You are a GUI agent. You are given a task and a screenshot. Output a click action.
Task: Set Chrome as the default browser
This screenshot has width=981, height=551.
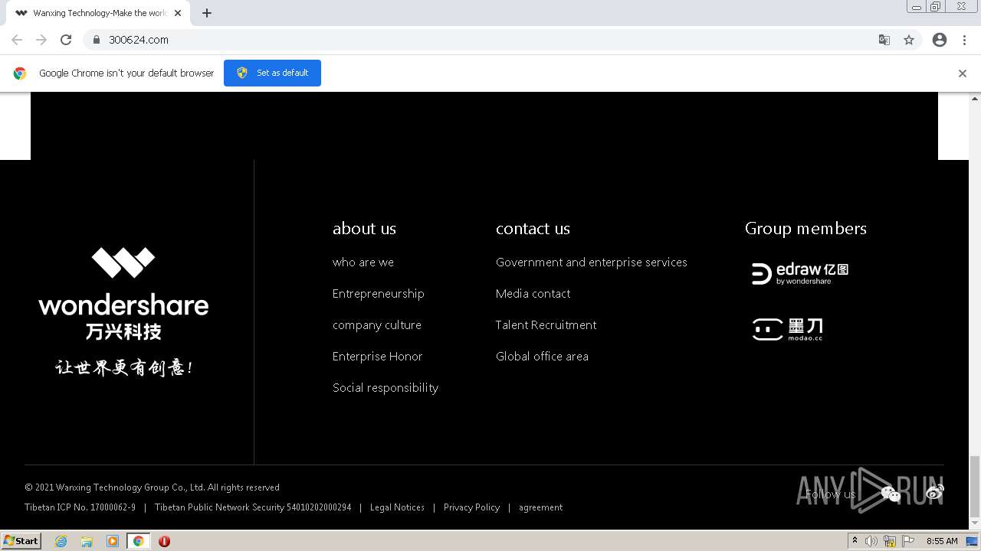click(x=272, y=73)
